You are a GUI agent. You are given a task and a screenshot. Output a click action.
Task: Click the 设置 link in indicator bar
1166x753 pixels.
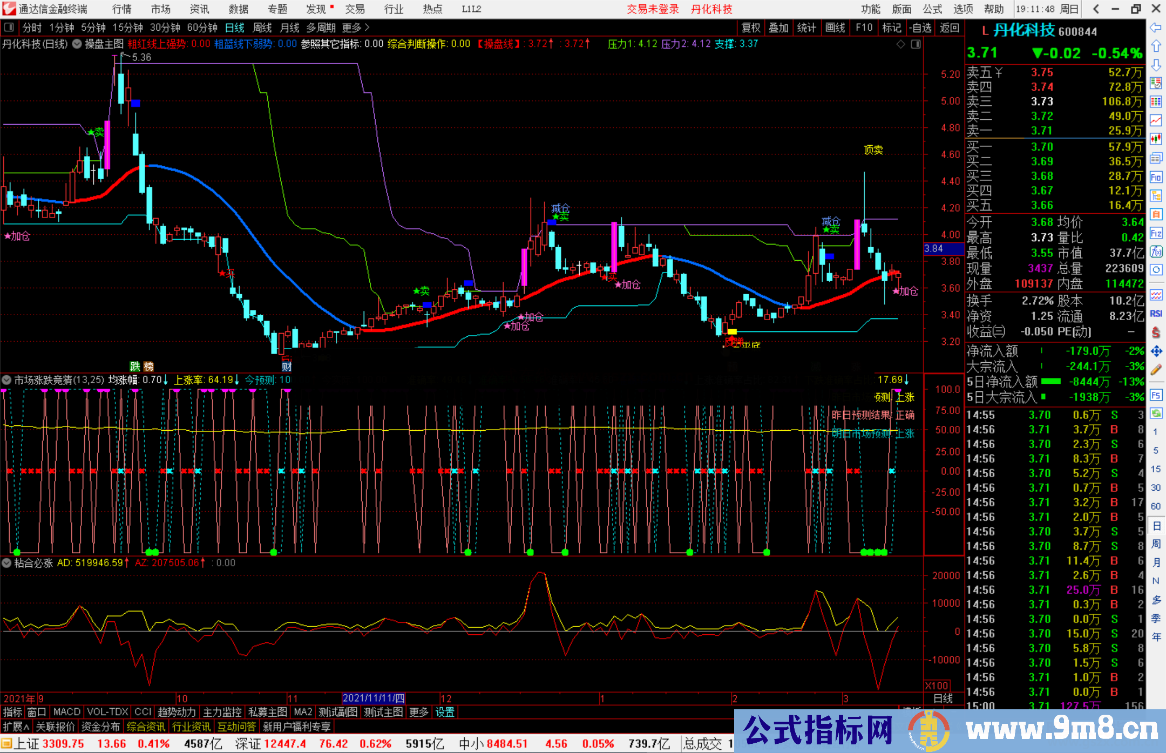[x=445, y=712]
